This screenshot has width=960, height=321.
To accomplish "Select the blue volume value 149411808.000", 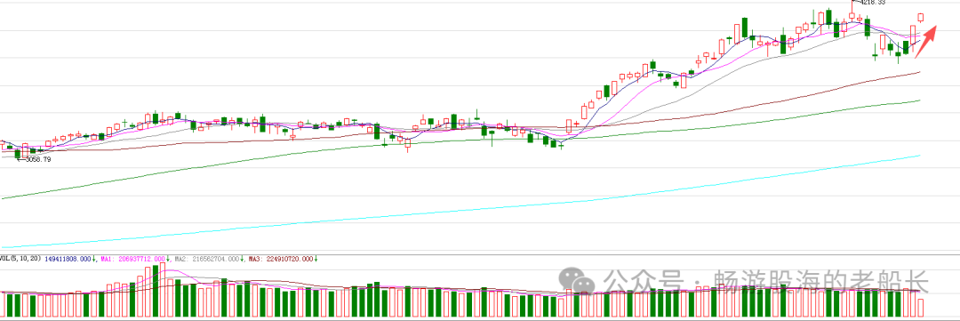I will (68, 259).
